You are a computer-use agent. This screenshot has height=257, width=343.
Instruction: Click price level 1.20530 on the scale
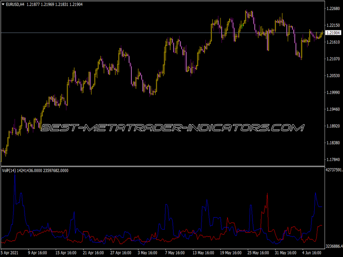pyautogui.click(x=333, y=76)
